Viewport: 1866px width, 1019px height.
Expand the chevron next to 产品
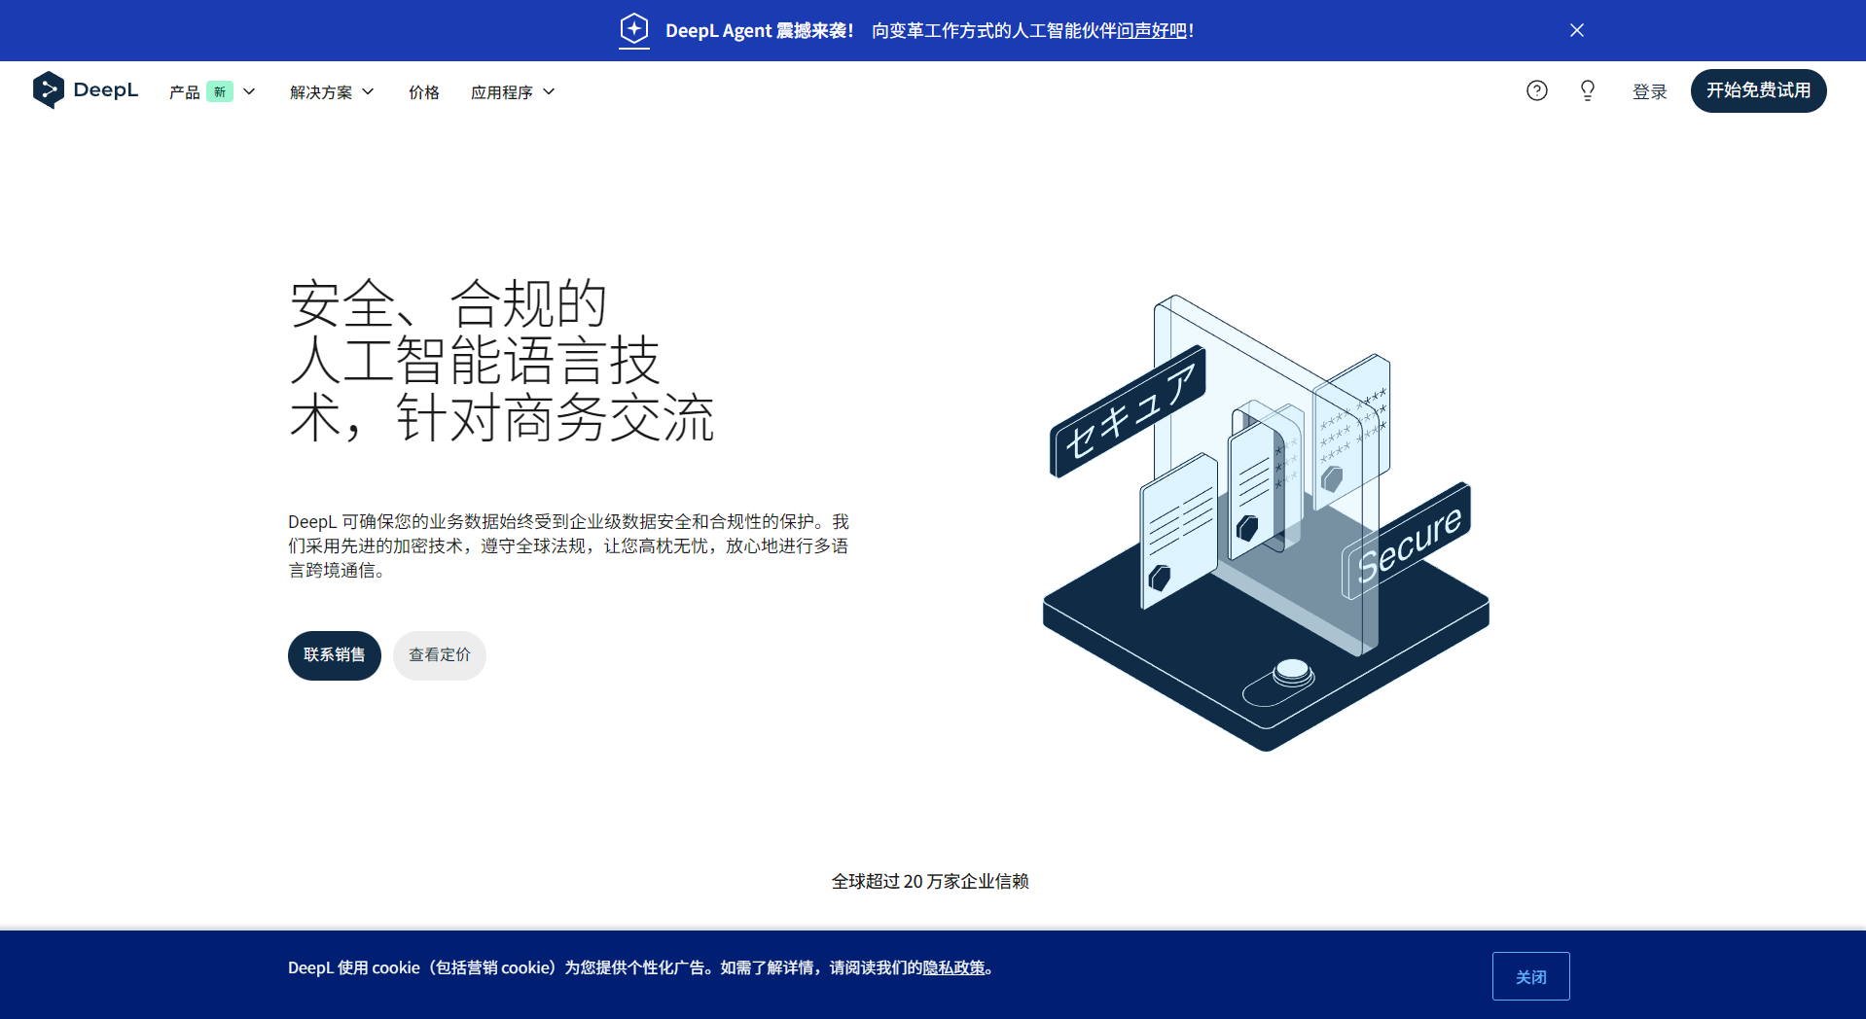249,91
